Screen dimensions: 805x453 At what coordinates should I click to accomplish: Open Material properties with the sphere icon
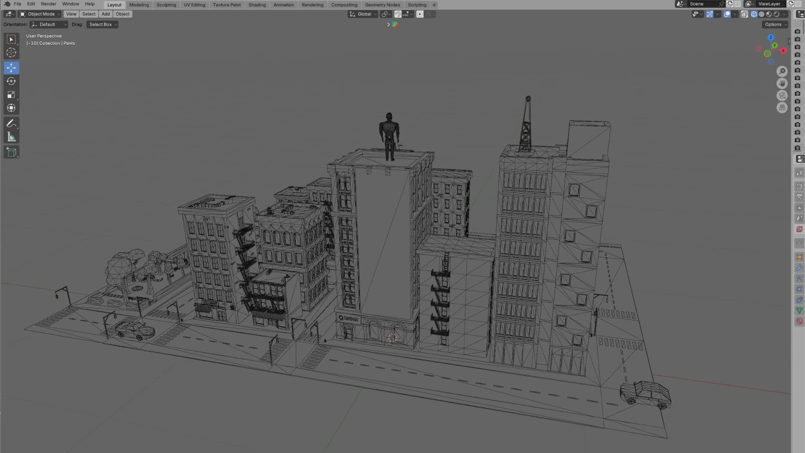[799, 322]
